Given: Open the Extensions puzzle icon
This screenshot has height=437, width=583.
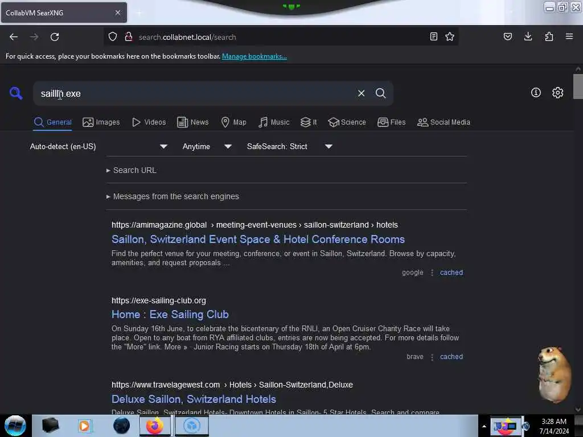Looking at the screenshot, I should 549,36.
